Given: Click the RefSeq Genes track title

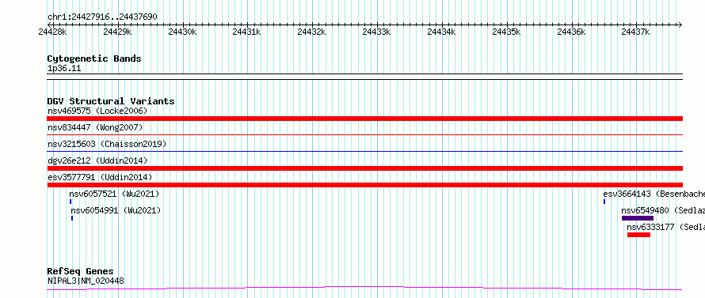Looking at the screenshot, I should tap(81, 272).
